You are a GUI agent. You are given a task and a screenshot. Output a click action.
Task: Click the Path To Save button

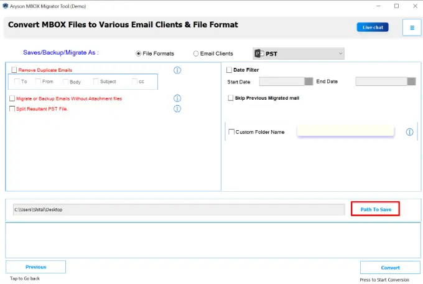(375, 209)
